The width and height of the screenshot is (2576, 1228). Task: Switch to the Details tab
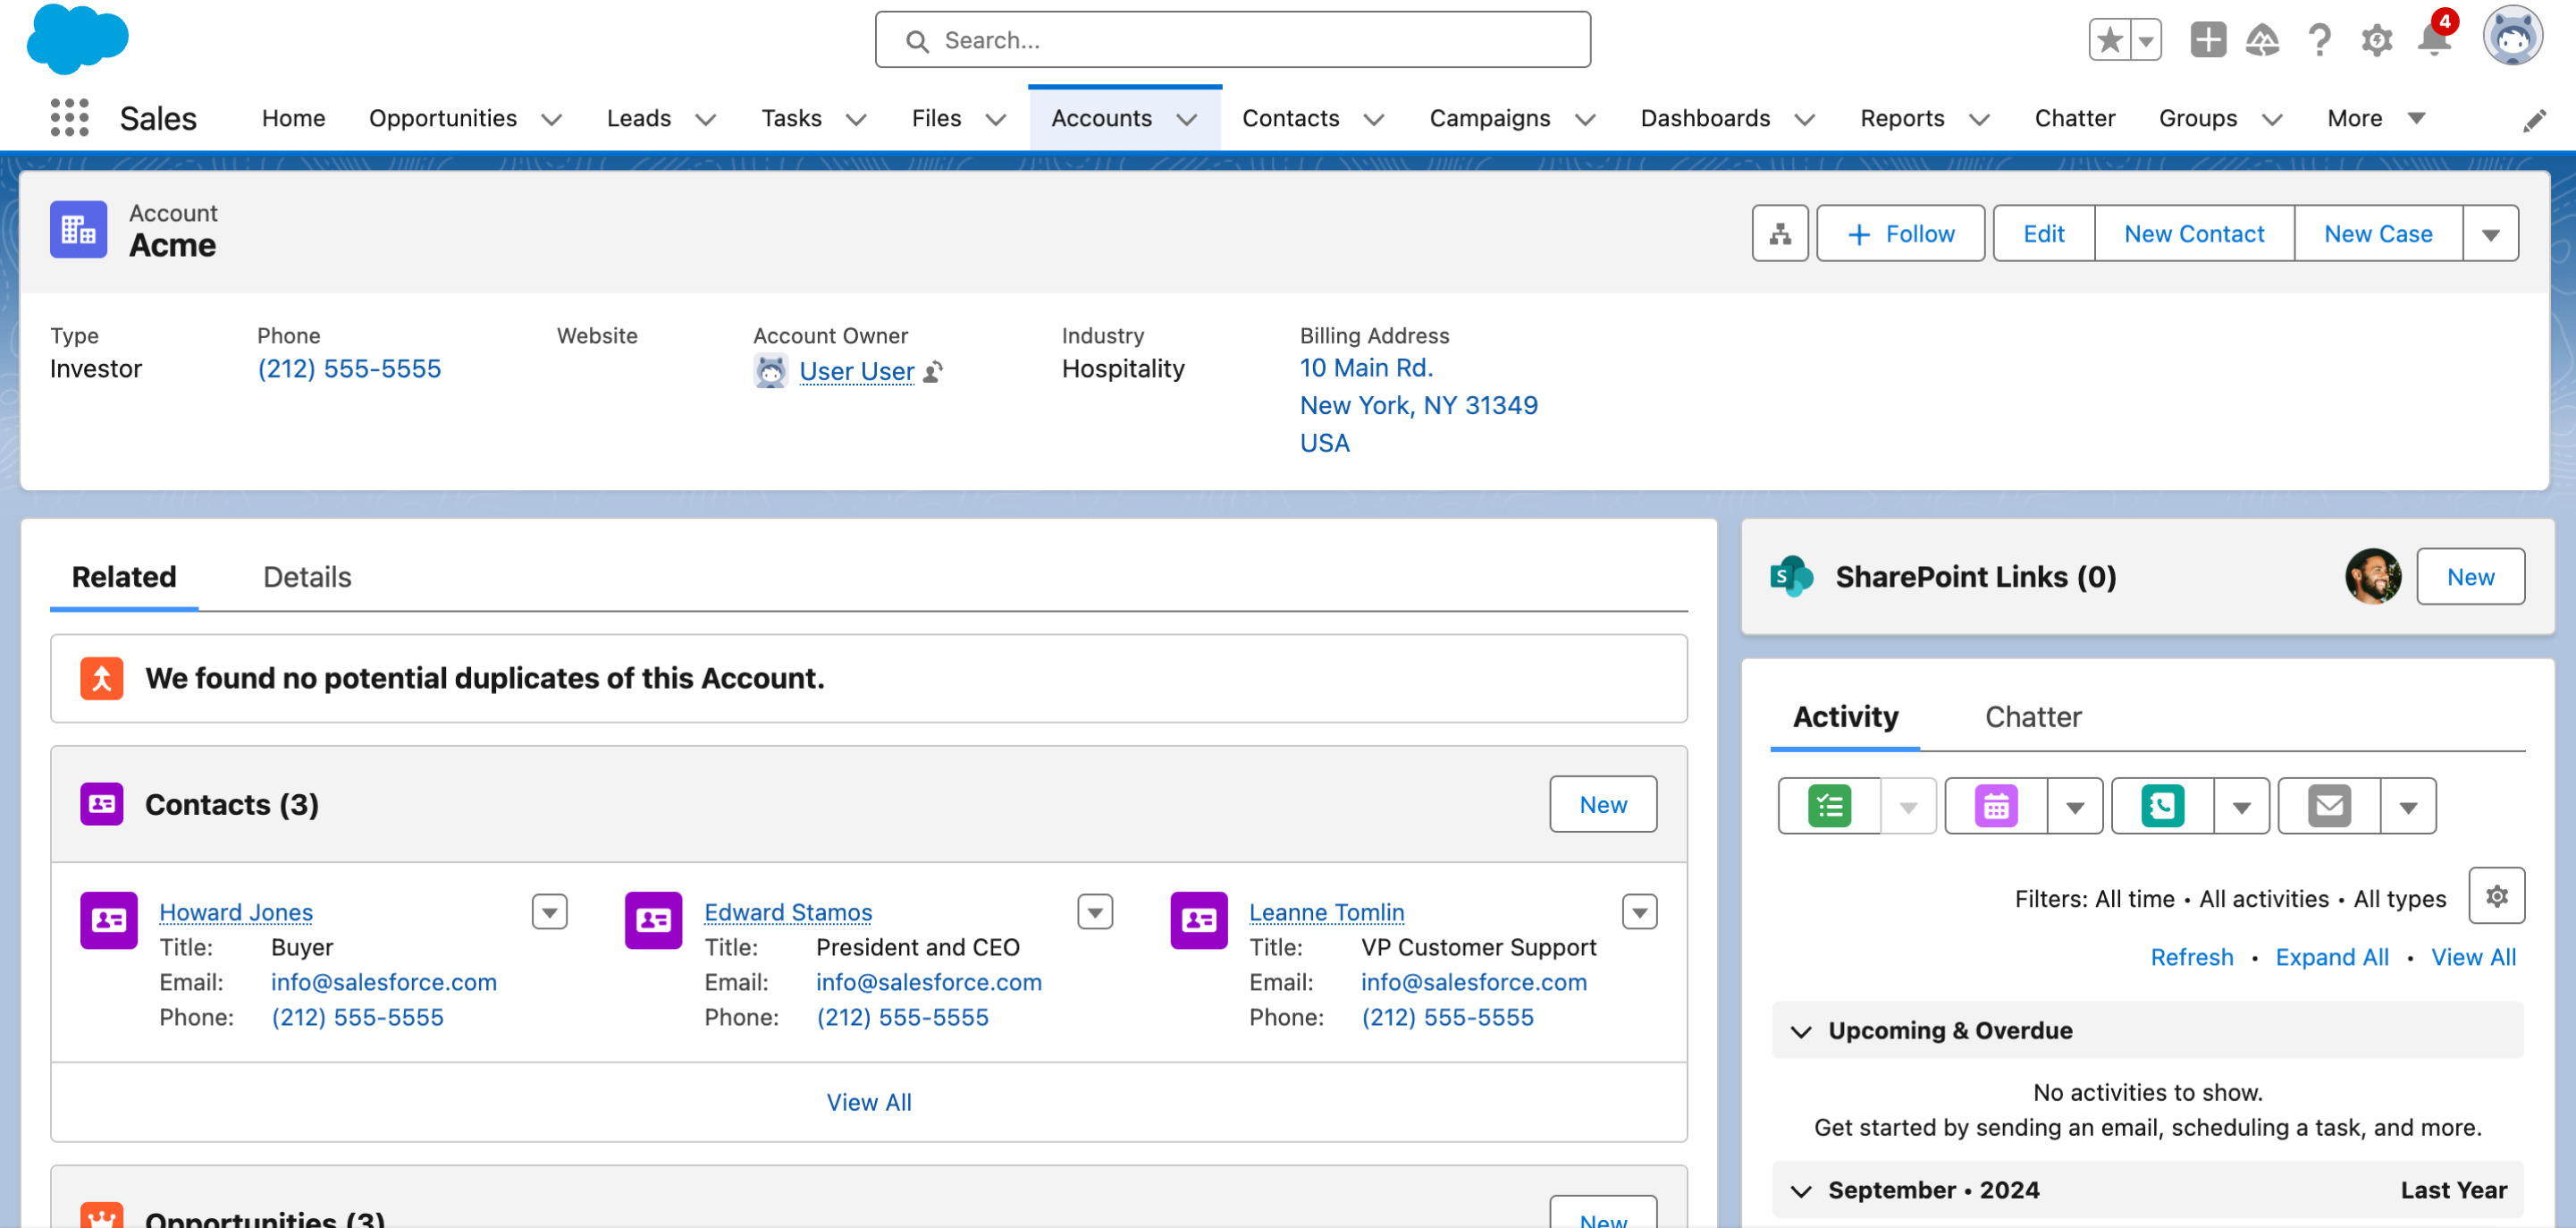(x=306, y=577)
